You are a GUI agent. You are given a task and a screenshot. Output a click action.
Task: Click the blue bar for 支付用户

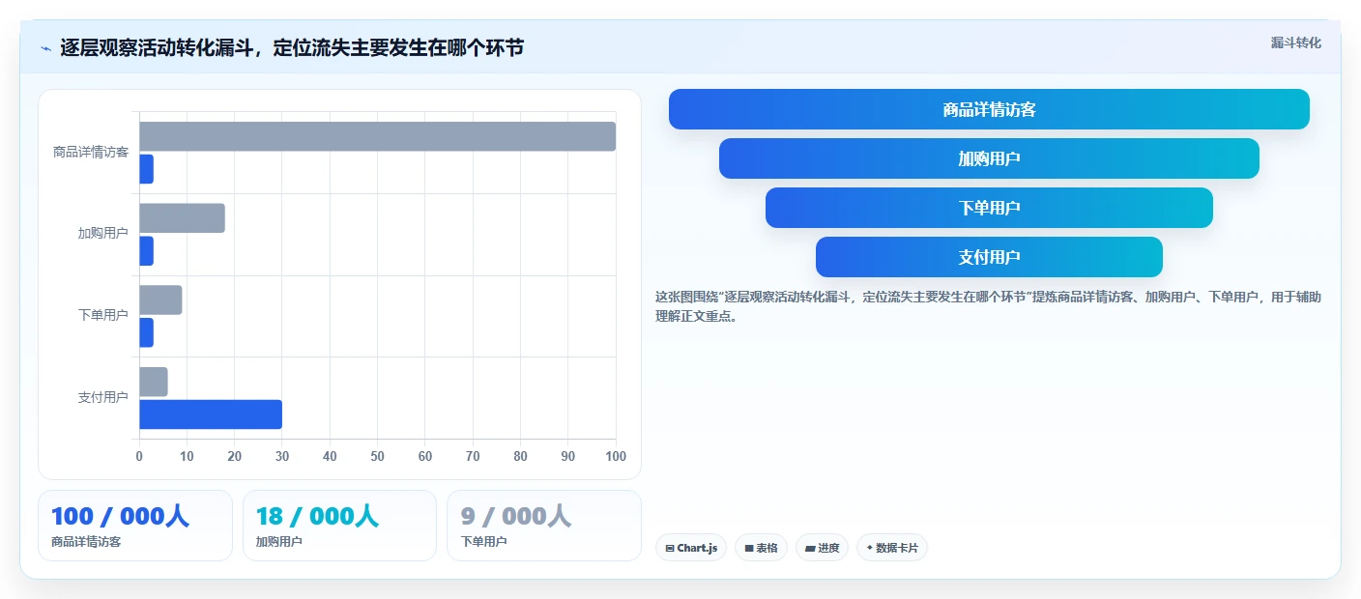click(211, 414)
